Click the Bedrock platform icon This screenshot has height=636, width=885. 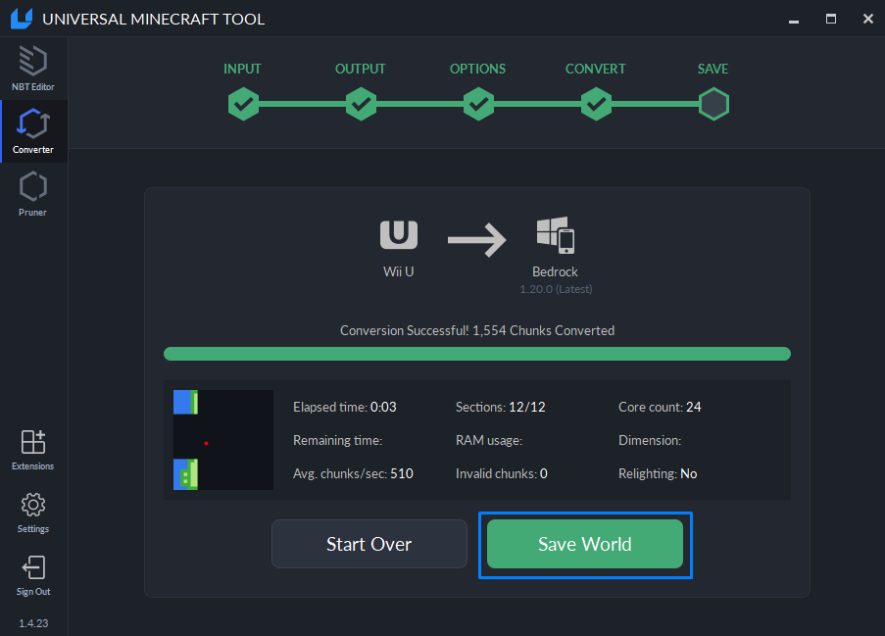coord(556,235)
